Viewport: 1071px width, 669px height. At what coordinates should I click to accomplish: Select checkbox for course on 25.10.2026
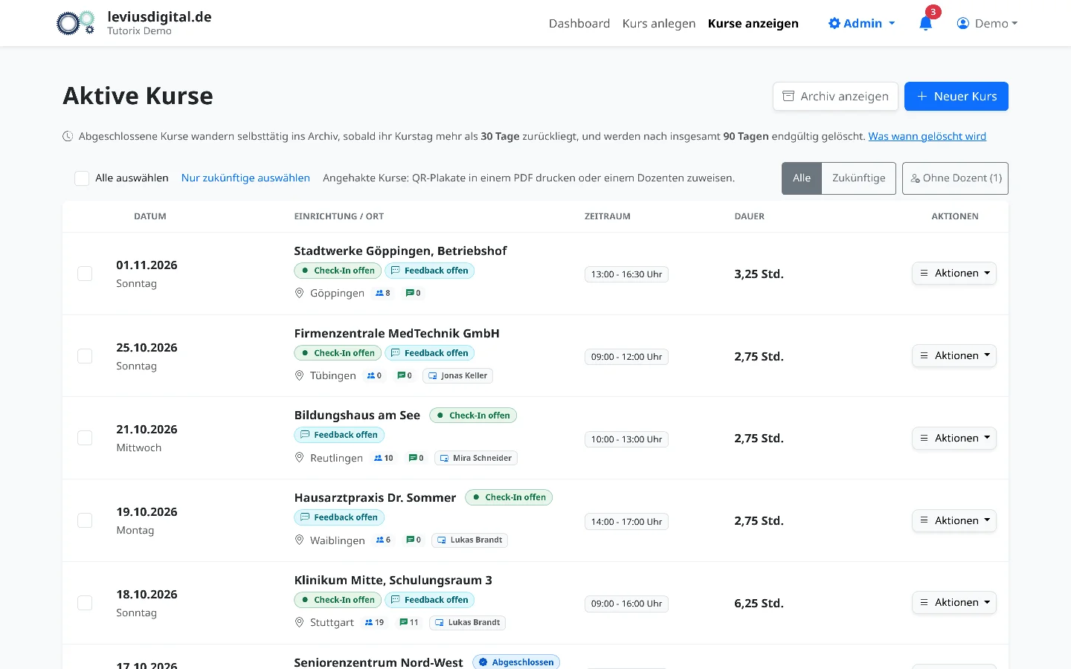(85, 356)
